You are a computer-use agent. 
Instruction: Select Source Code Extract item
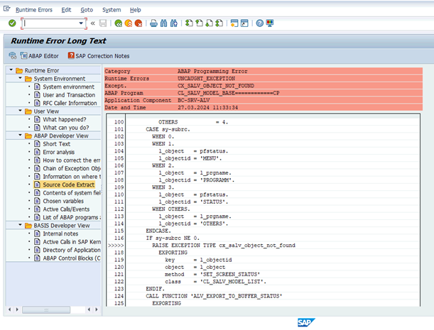[x=69, y=185]
